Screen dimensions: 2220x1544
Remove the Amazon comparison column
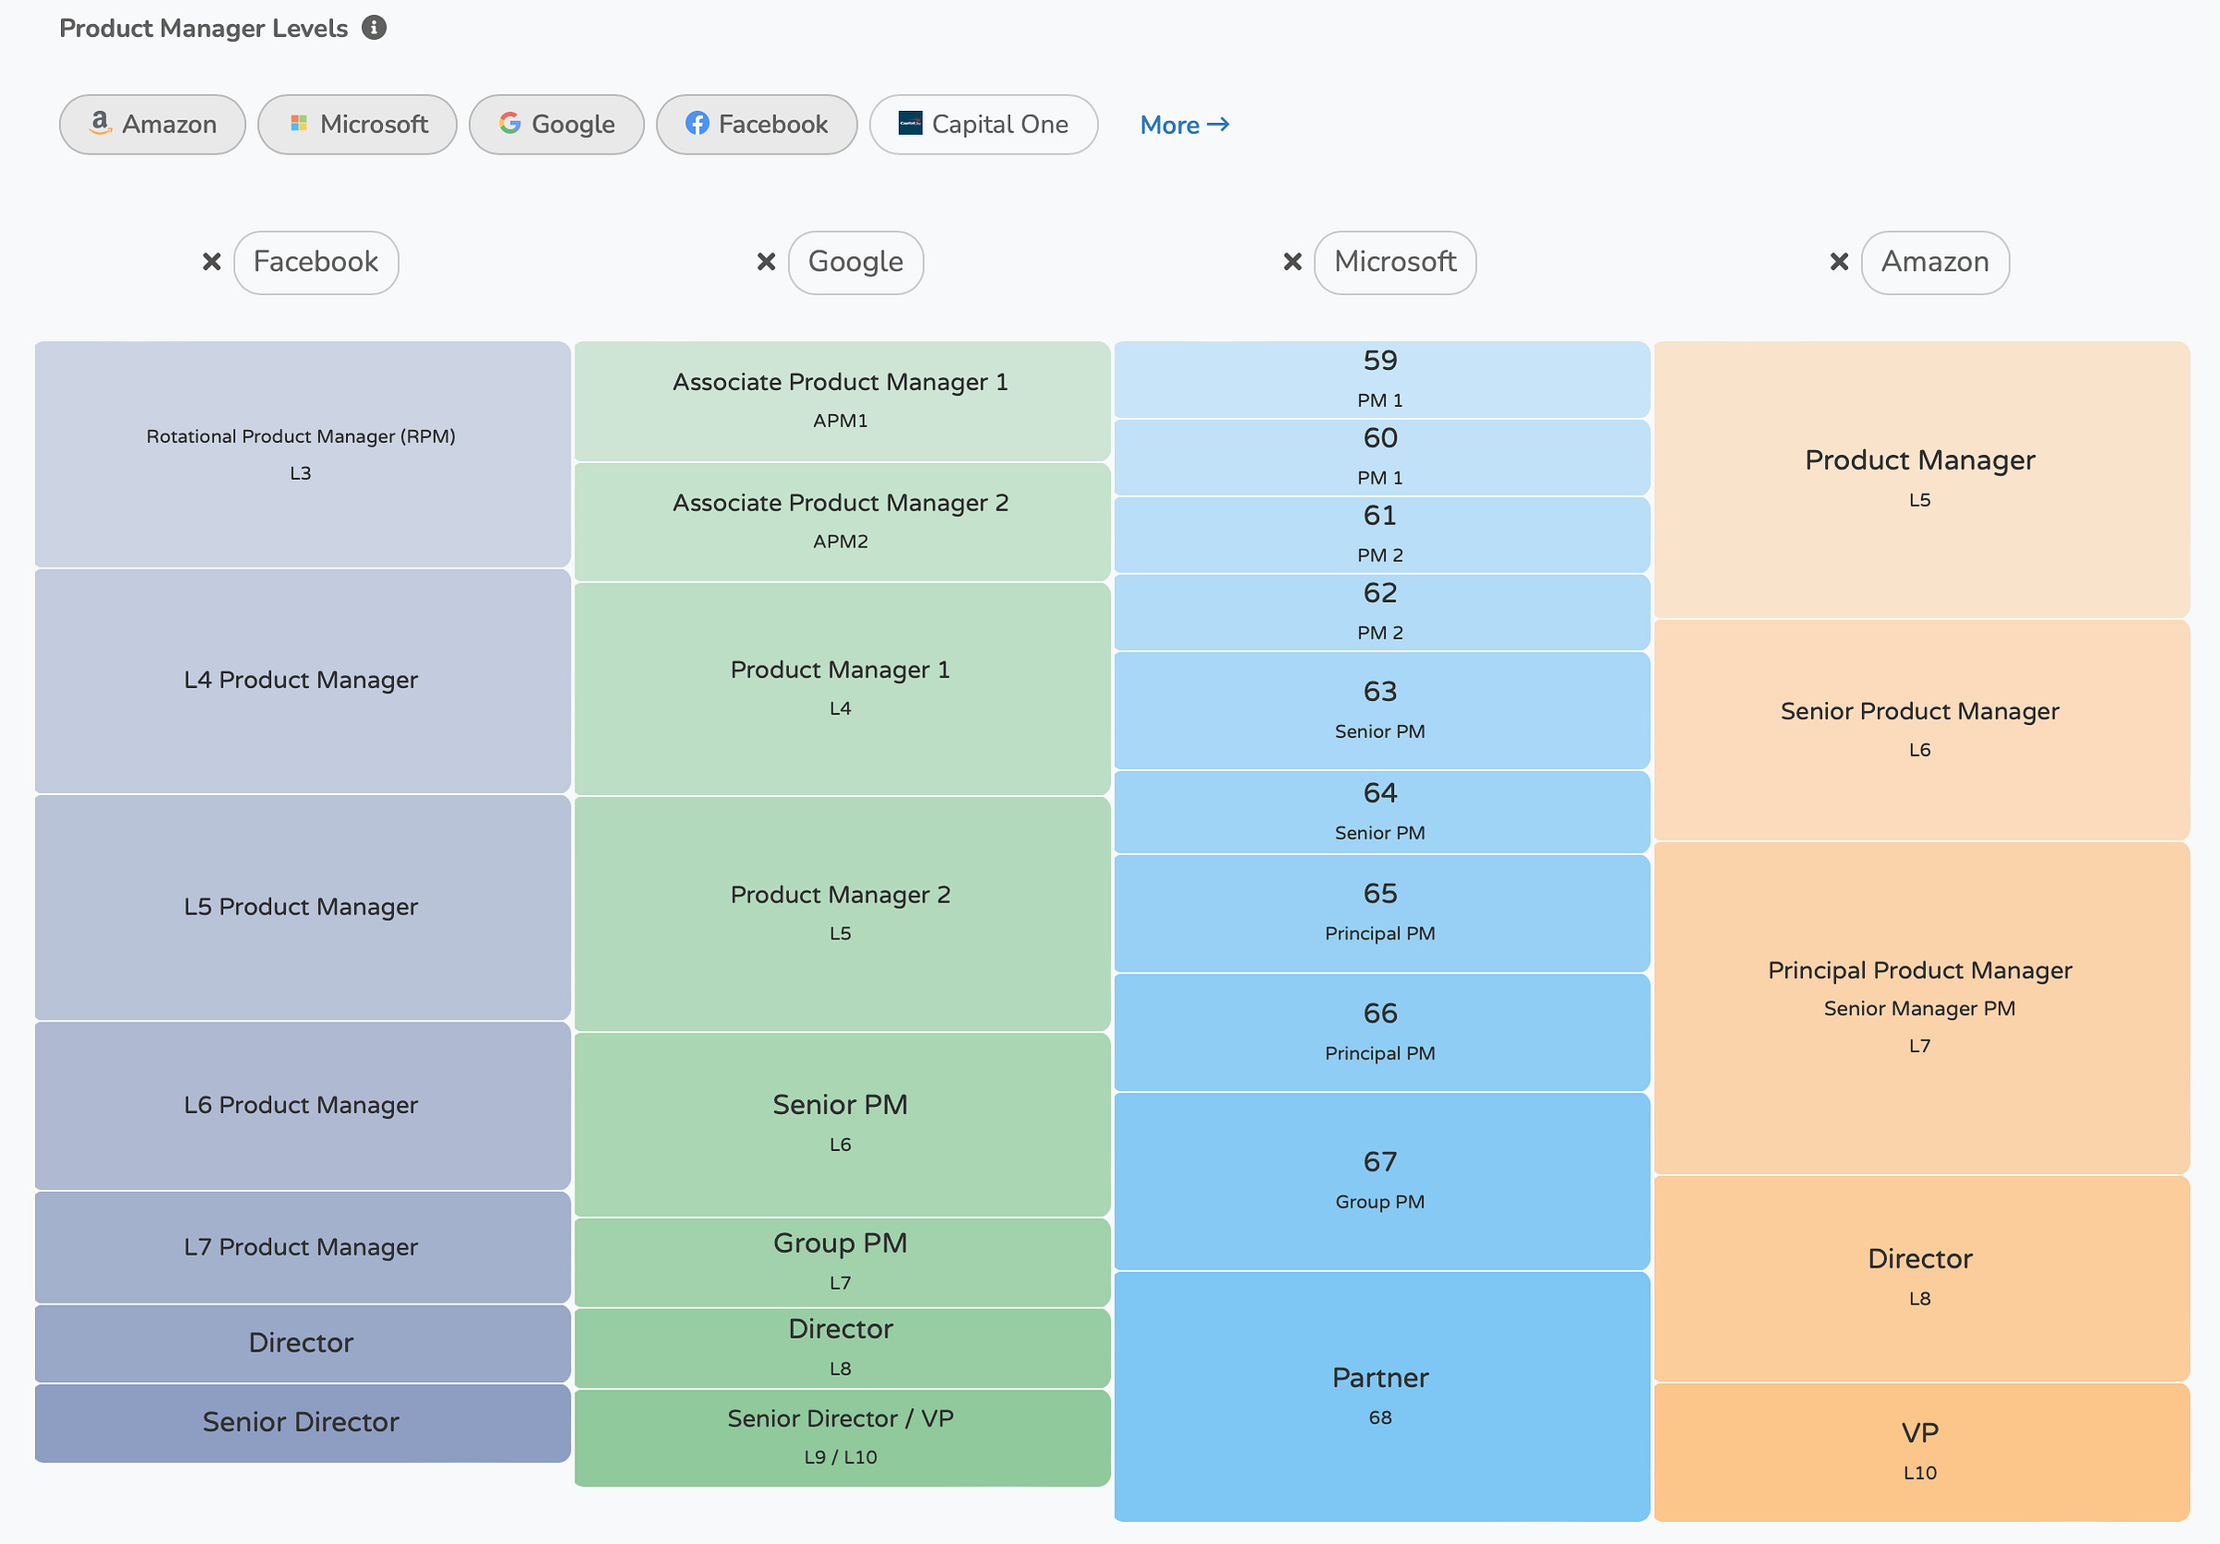coord(1837,262)
